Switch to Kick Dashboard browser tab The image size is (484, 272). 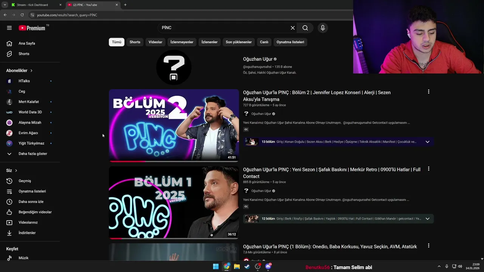click(33, 5)
